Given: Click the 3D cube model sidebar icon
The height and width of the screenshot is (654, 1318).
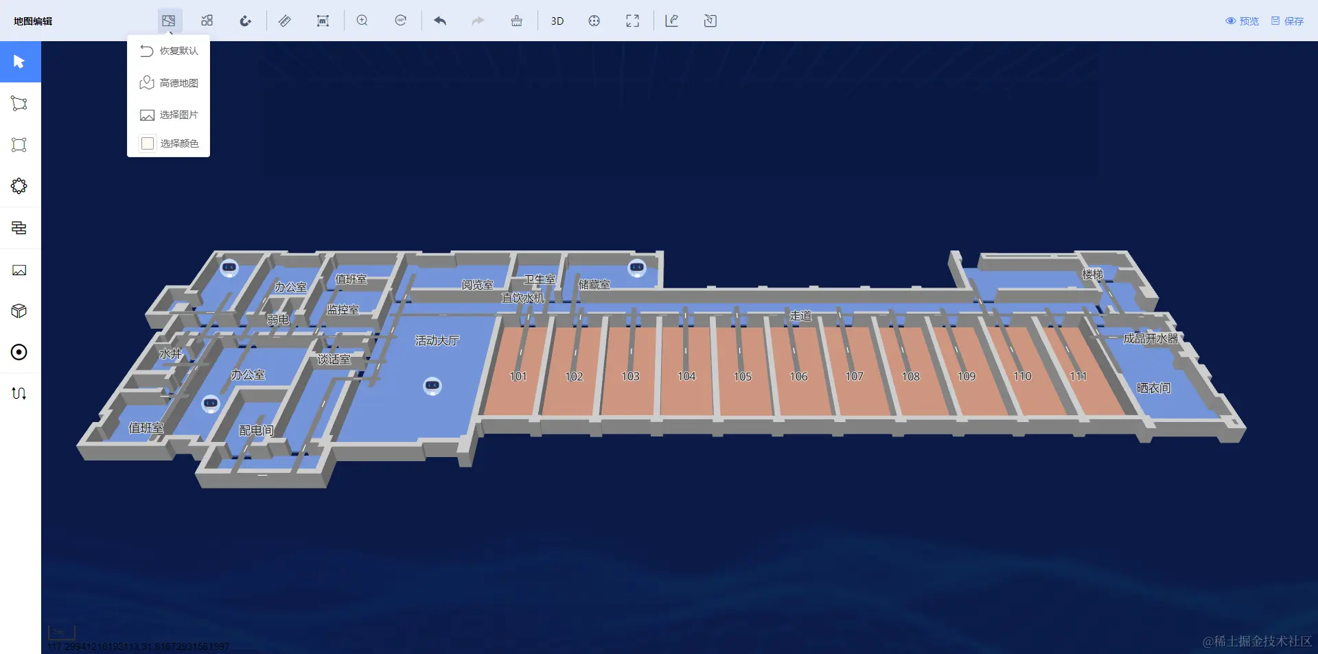Looking at the screenshot, I should (19, 311).
